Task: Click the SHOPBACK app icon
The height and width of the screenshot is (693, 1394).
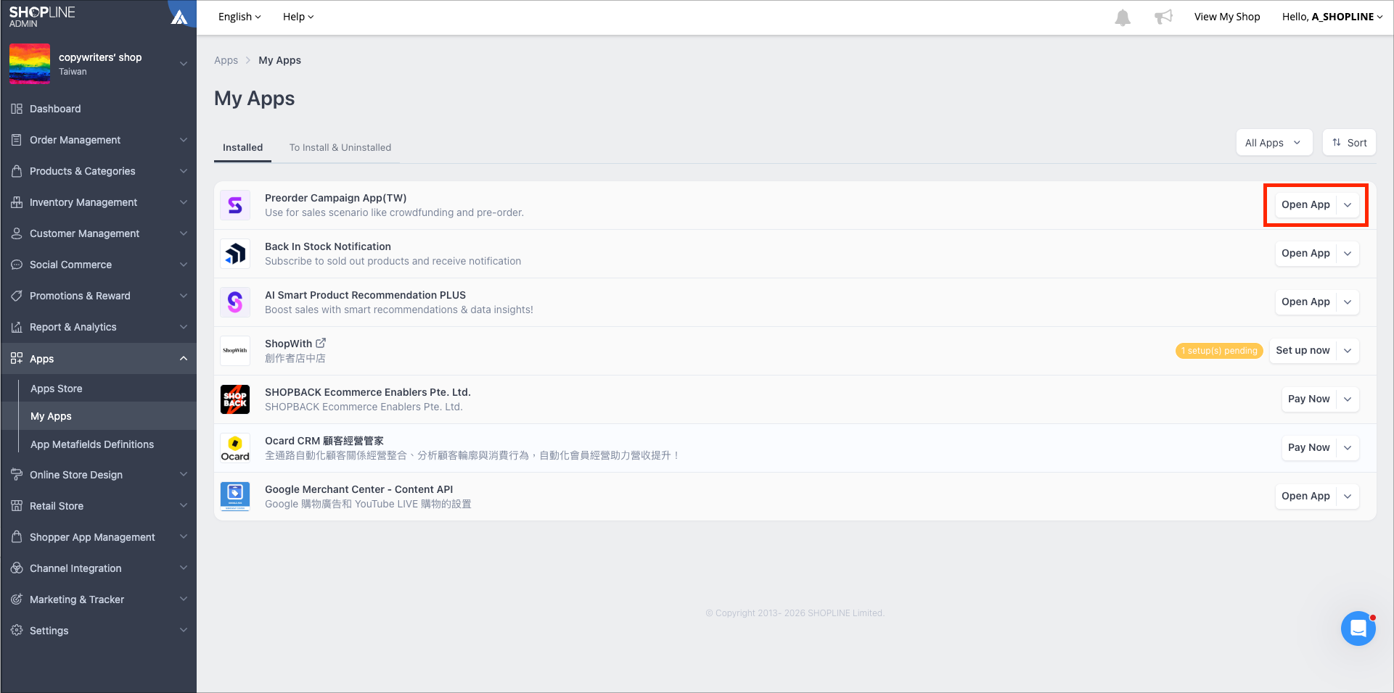Action: [x=235, y=399]
